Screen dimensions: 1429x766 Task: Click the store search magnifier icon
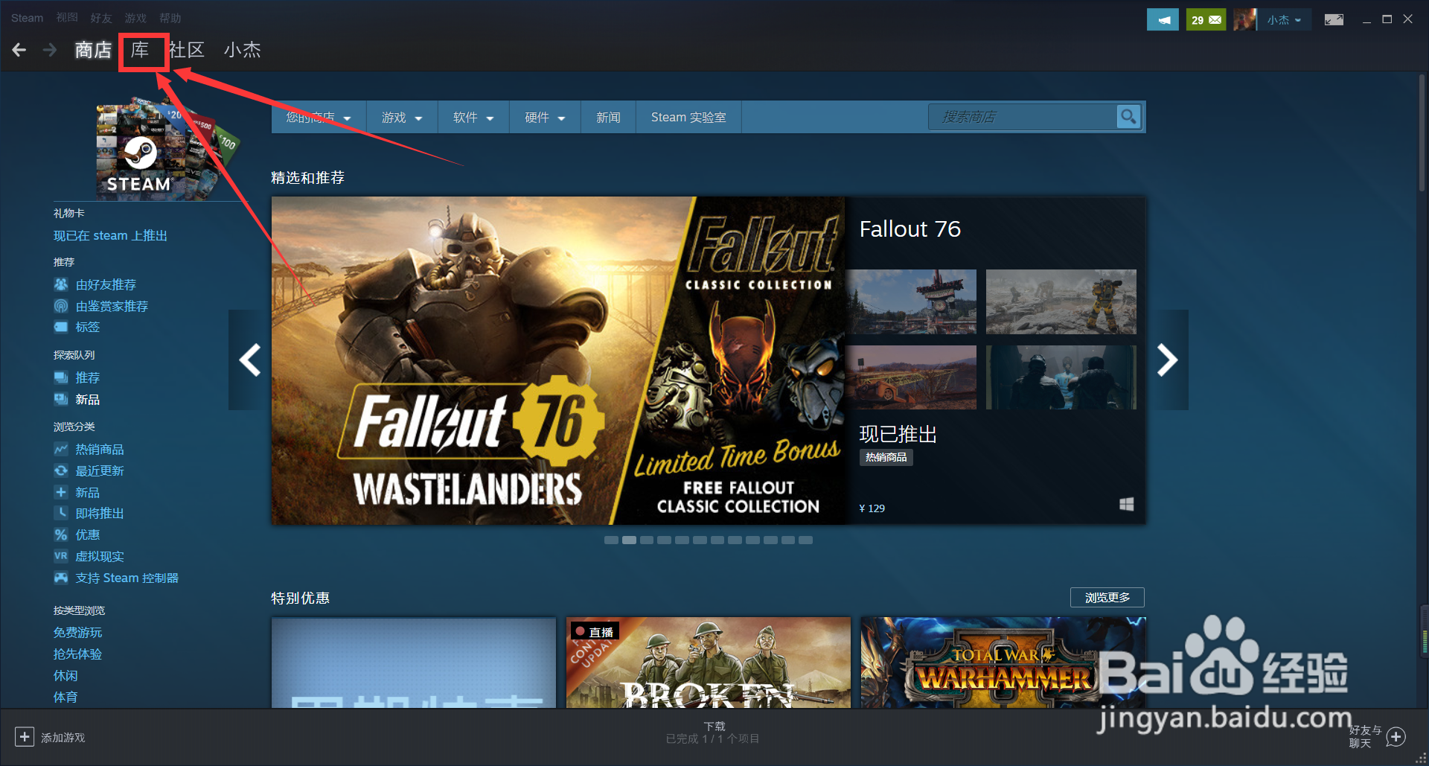(x=1128, y=117)
